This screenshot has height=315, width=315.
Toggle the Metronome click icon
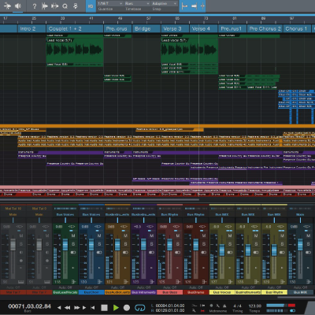click(224, 306)
